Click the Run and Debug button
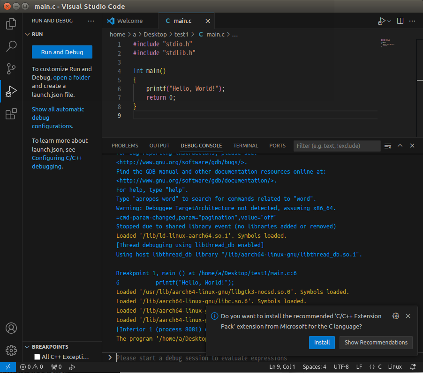The height and width of the screenshot is (373, 423). point(62,52)
